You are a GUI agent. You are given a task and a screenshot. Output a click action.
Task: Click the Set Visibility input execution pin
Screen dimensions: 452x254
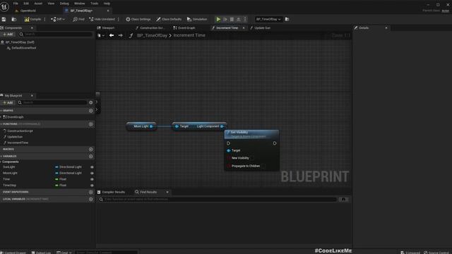point(228,143)
